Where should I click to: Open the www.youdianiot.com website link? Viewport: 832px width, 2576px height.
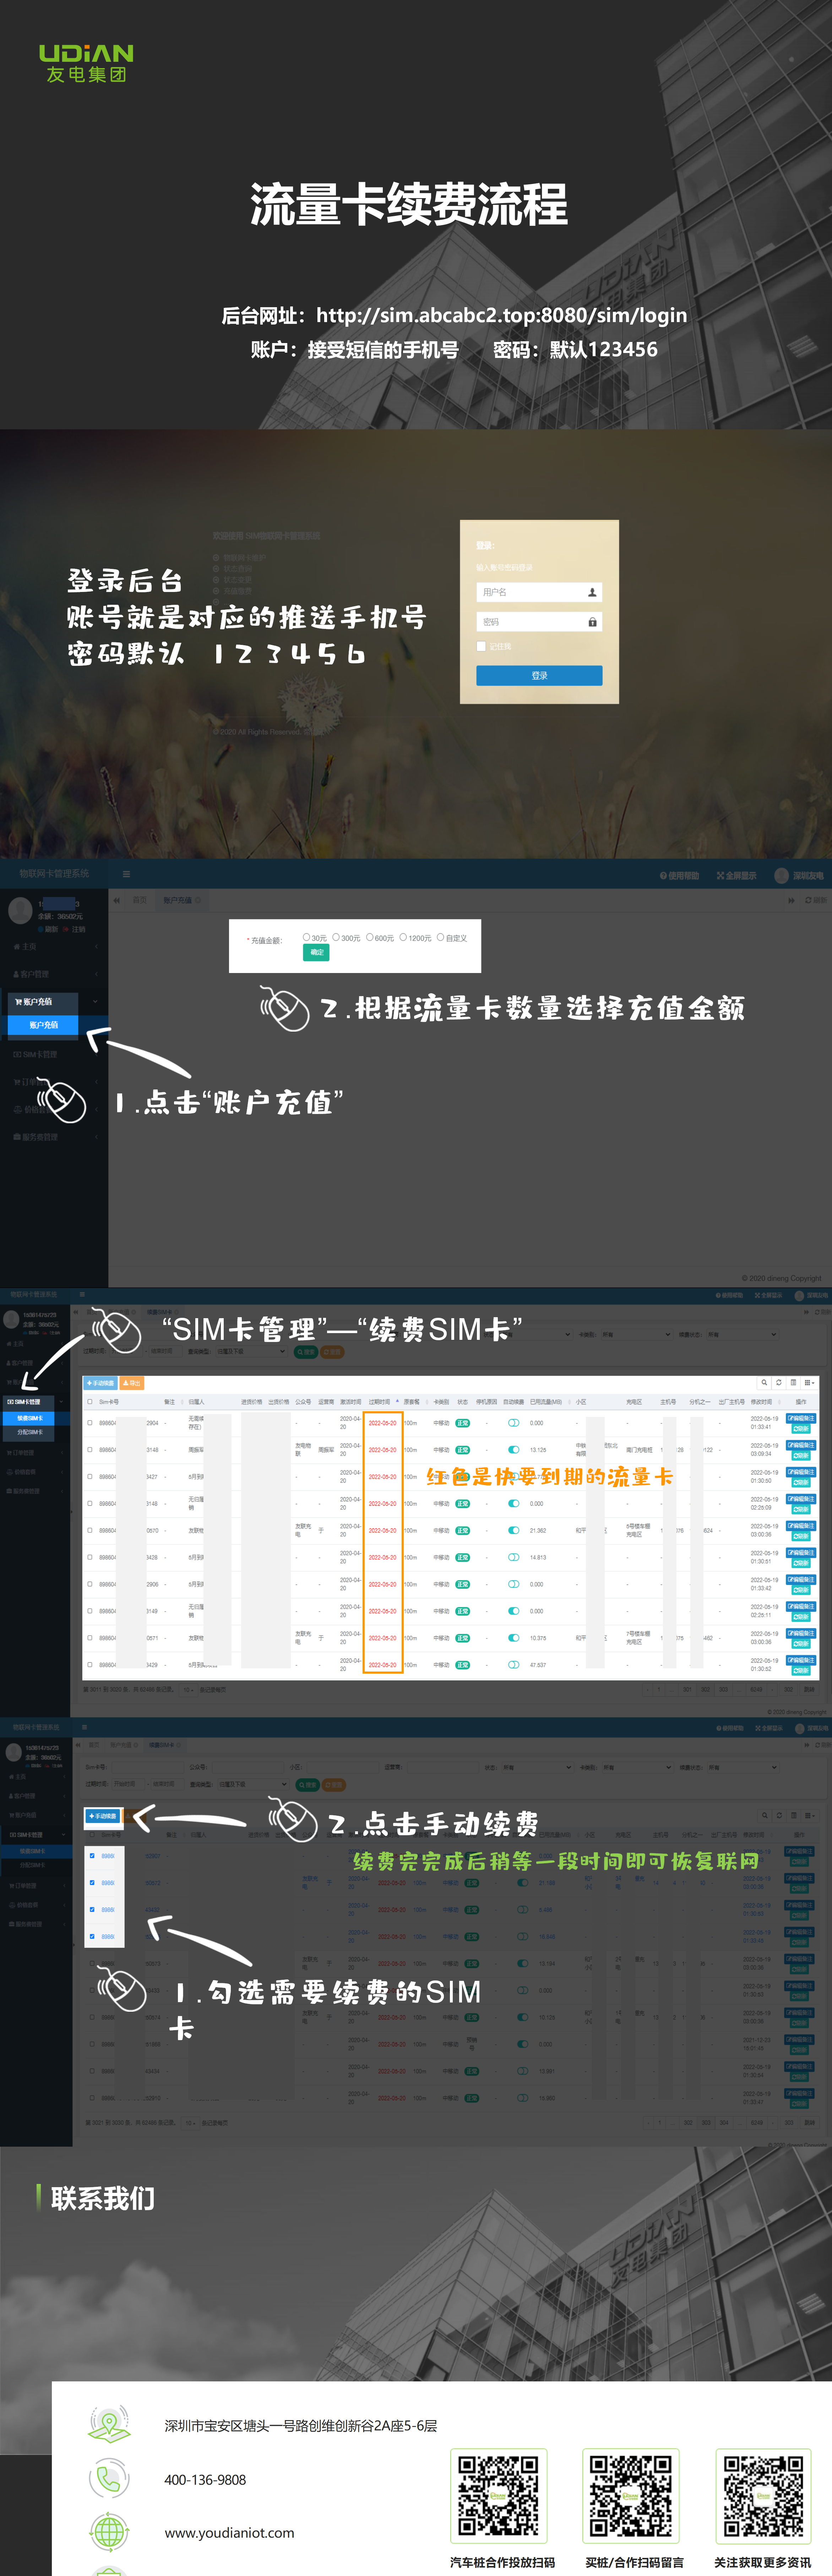coord(229,2533)
